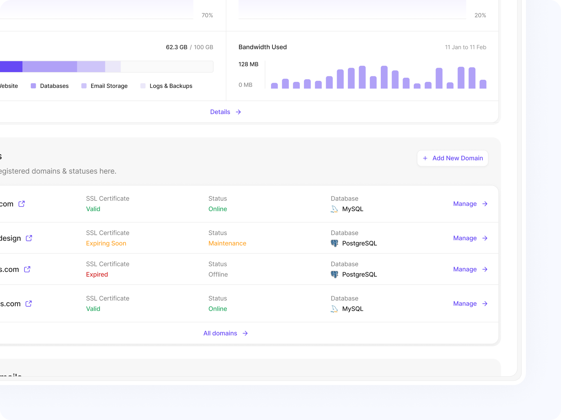This screenshot has width=561, height=420.
Task: Click the arrow icon next to the first Manage link
Action: (x=485, y=204)
